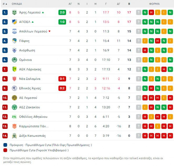174x166 pixels.
Task: Open the Ανόρθωση team page
Action: [x=27, y=50]
